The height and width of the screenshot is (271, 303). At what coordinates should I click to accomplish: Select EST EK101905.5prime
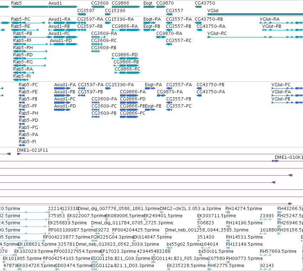[22, 259]
